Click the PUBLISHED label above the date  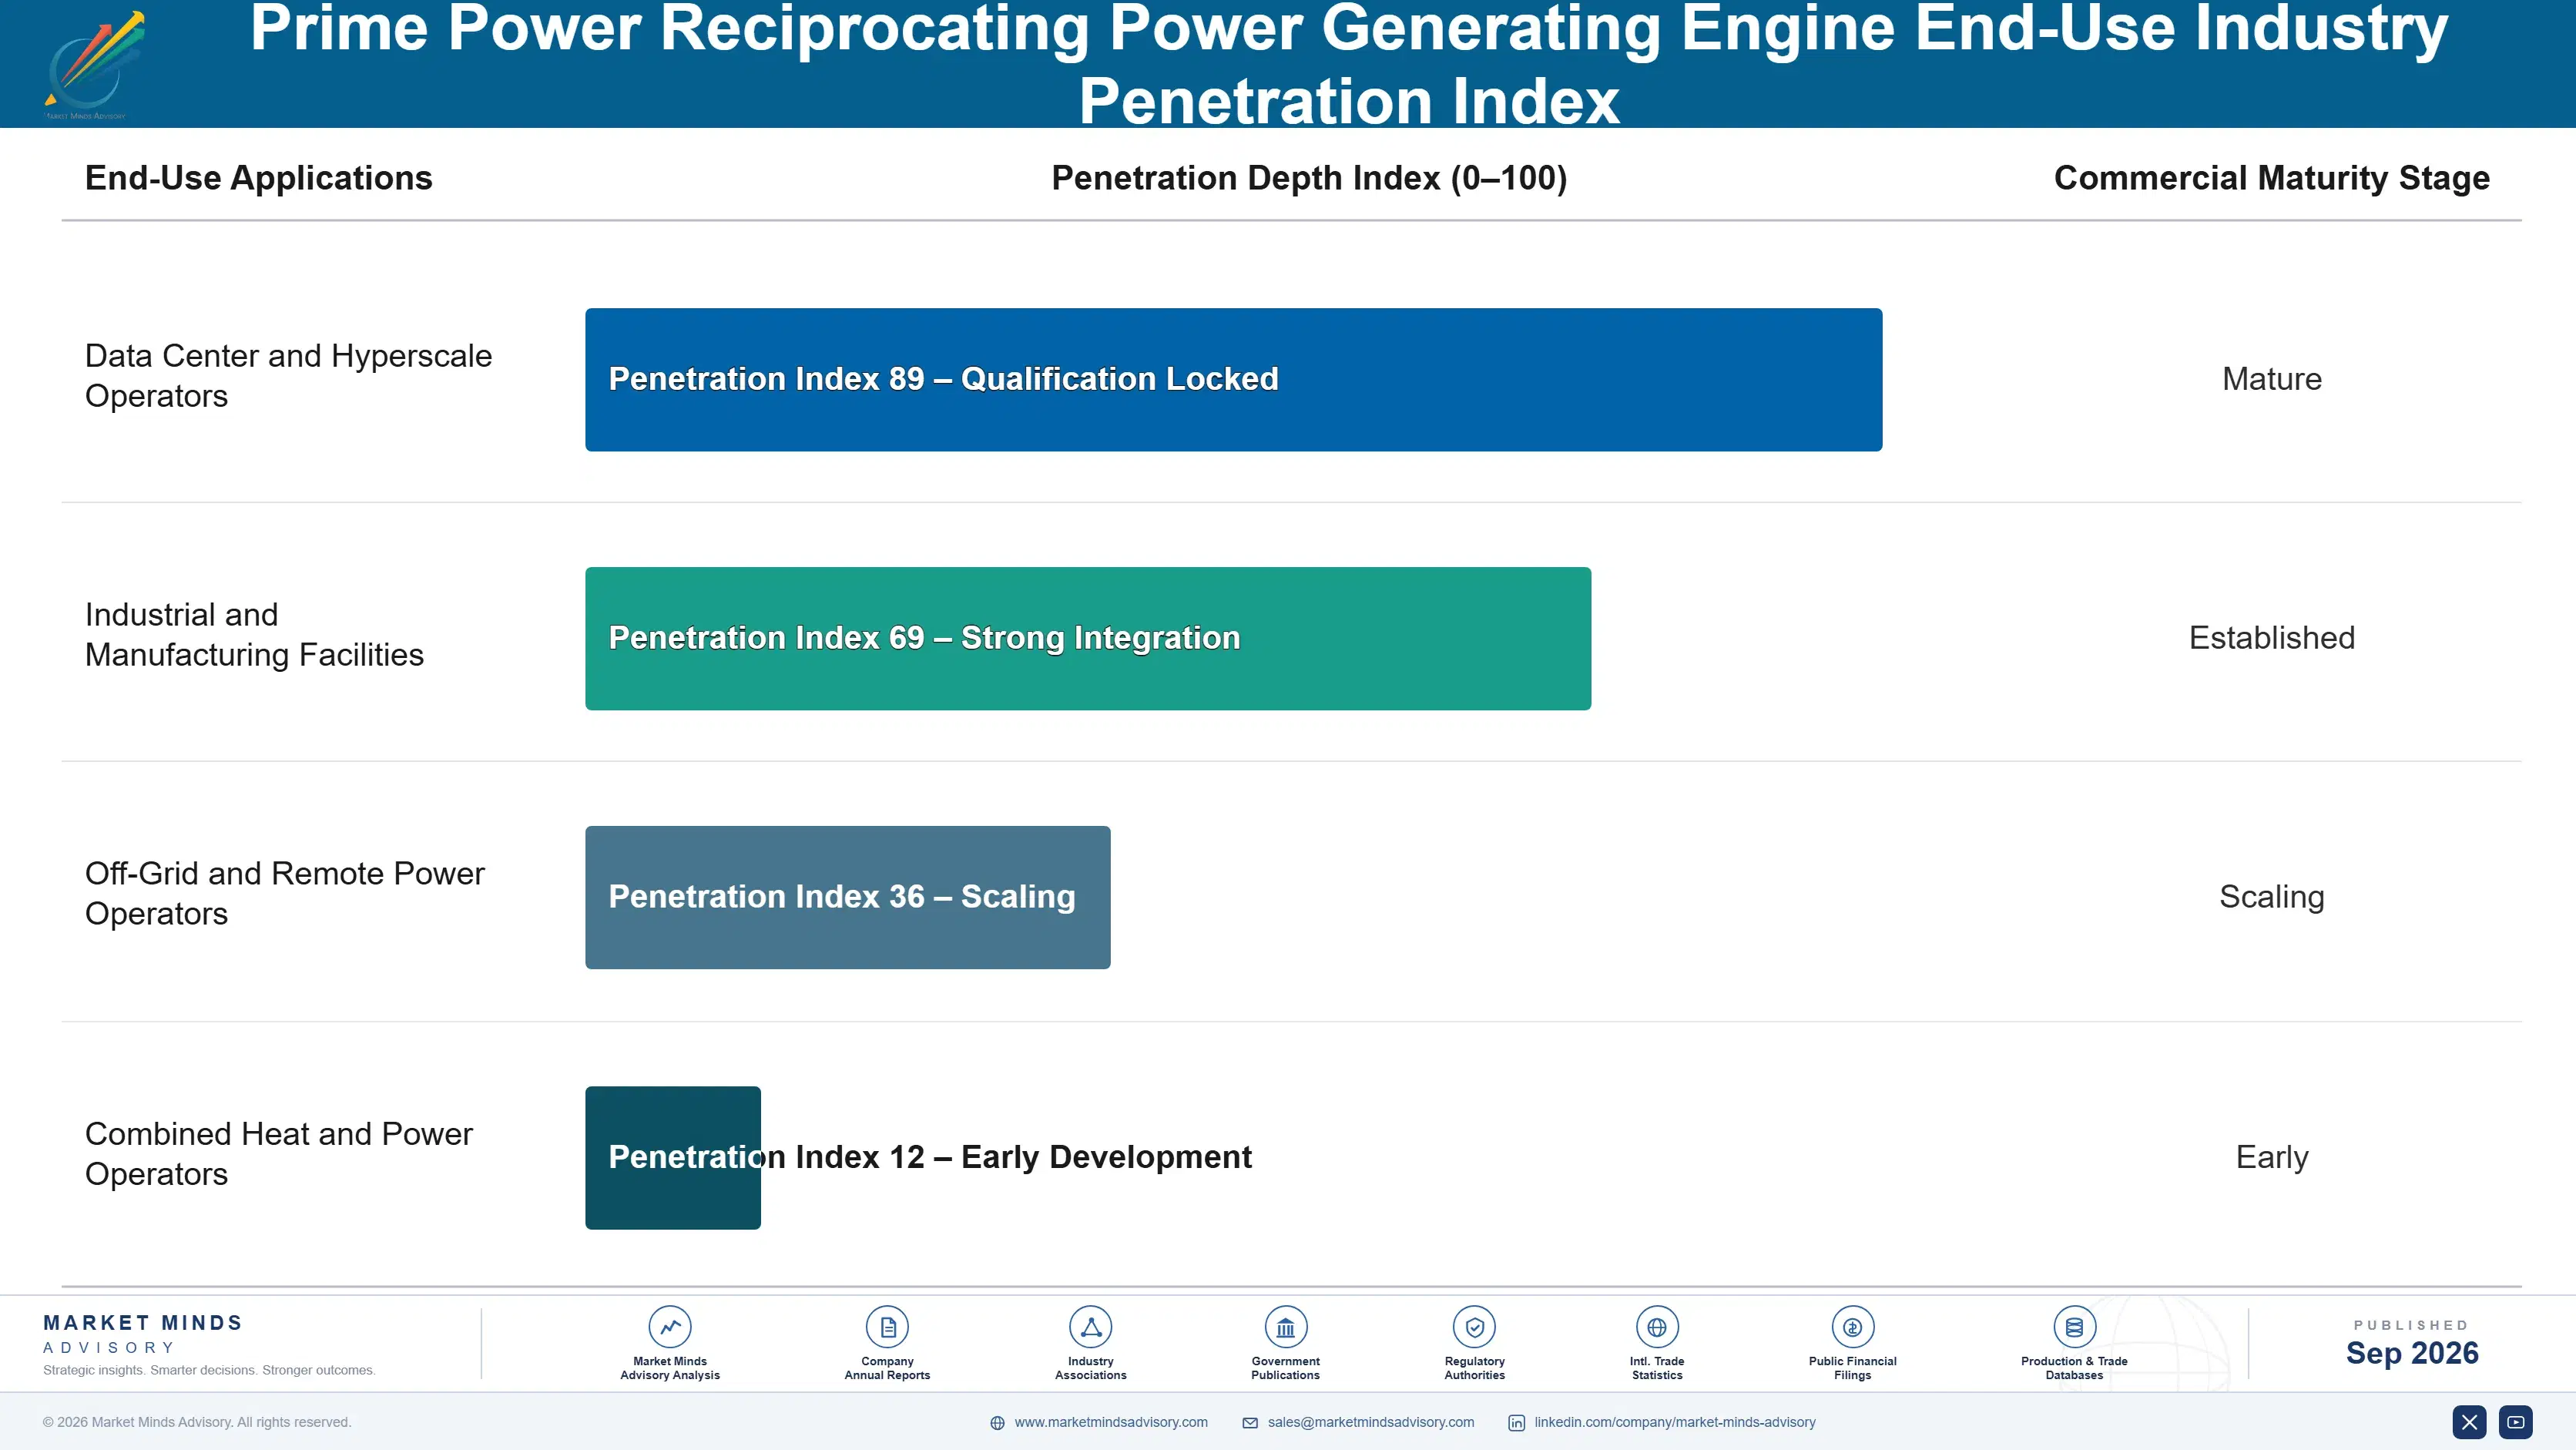(x=2411, y=1325)
